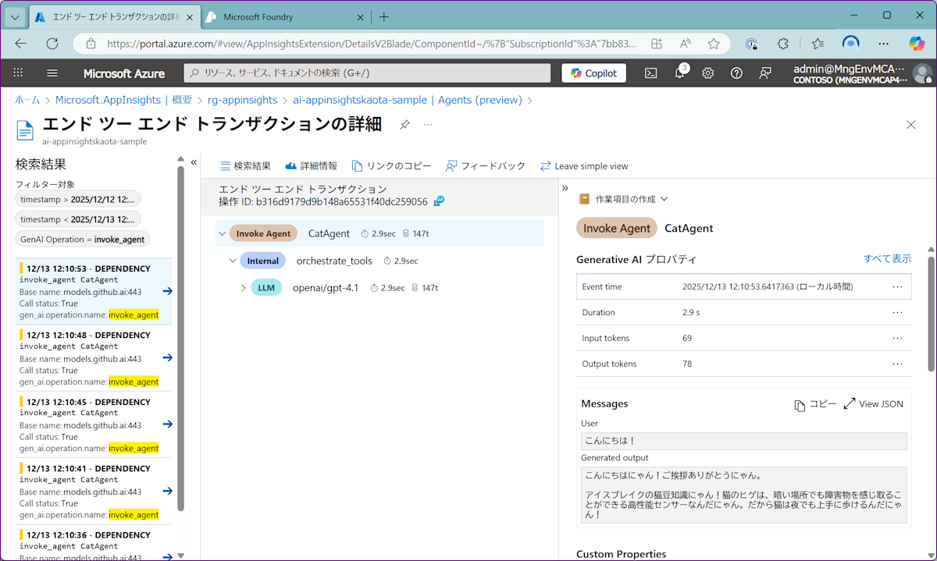Click the Azure resource search box
This screenshot has width=937, height=561.
366,73
